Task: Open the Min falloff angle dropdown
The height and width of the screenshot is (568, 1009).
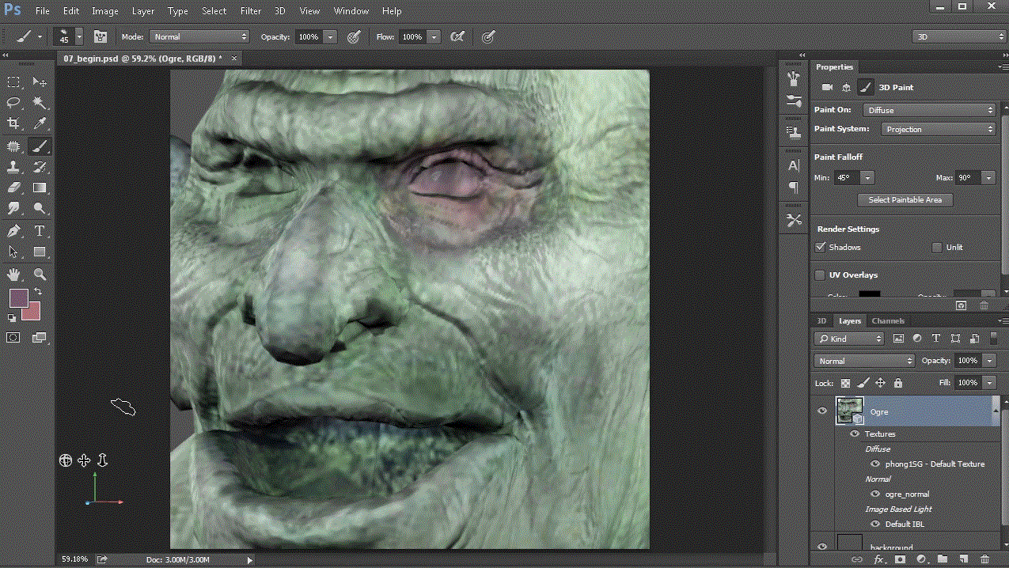Action: click(867, 178)
